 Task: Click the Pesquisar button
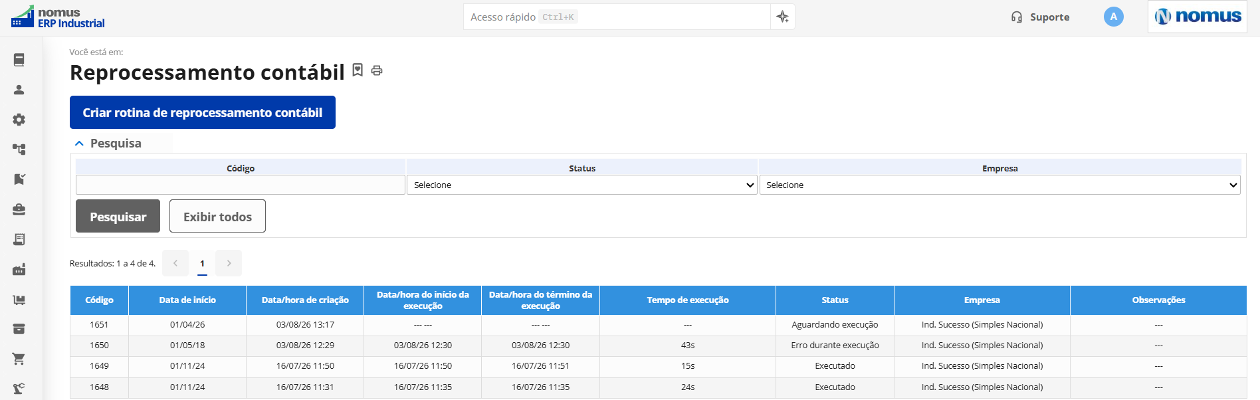pyautogui.click(x=118, y=216)
